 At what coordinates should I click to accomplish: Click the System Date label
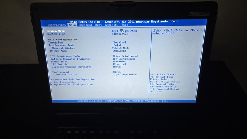[x=56, y=31]
